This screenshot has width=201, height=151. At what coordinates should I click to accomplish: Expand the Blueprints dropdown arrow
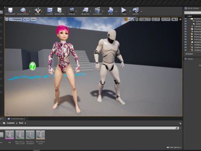(x=90, y=11)
